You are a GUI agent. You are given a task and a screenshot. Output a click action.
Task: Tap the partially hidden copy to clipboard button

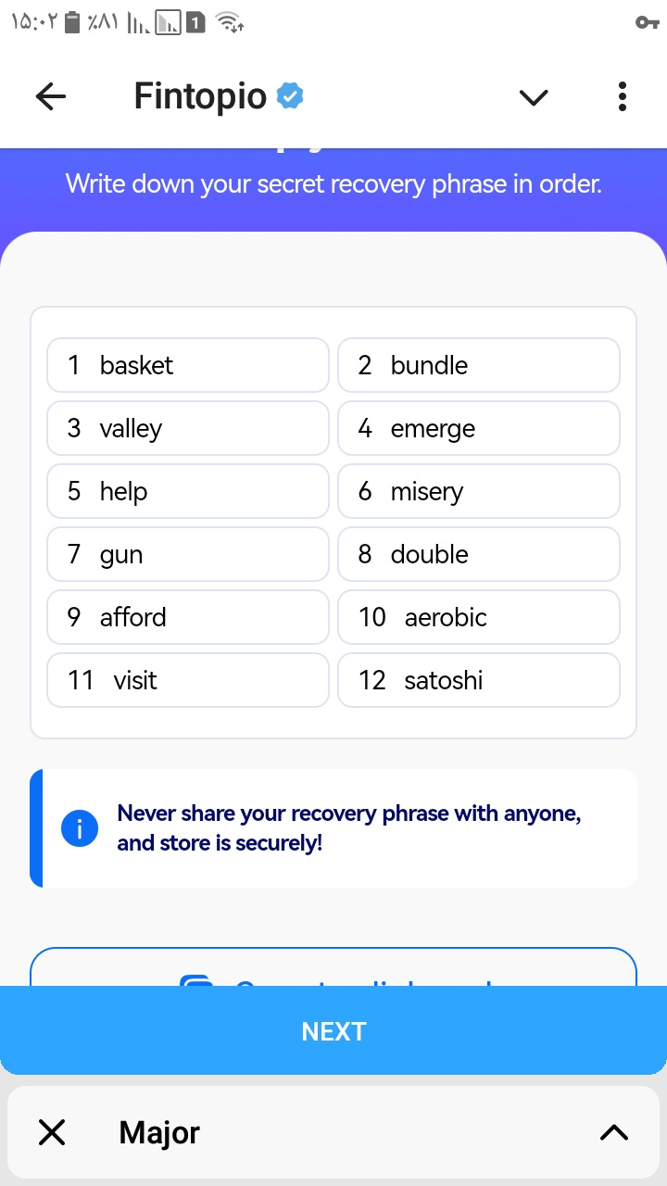333,969
